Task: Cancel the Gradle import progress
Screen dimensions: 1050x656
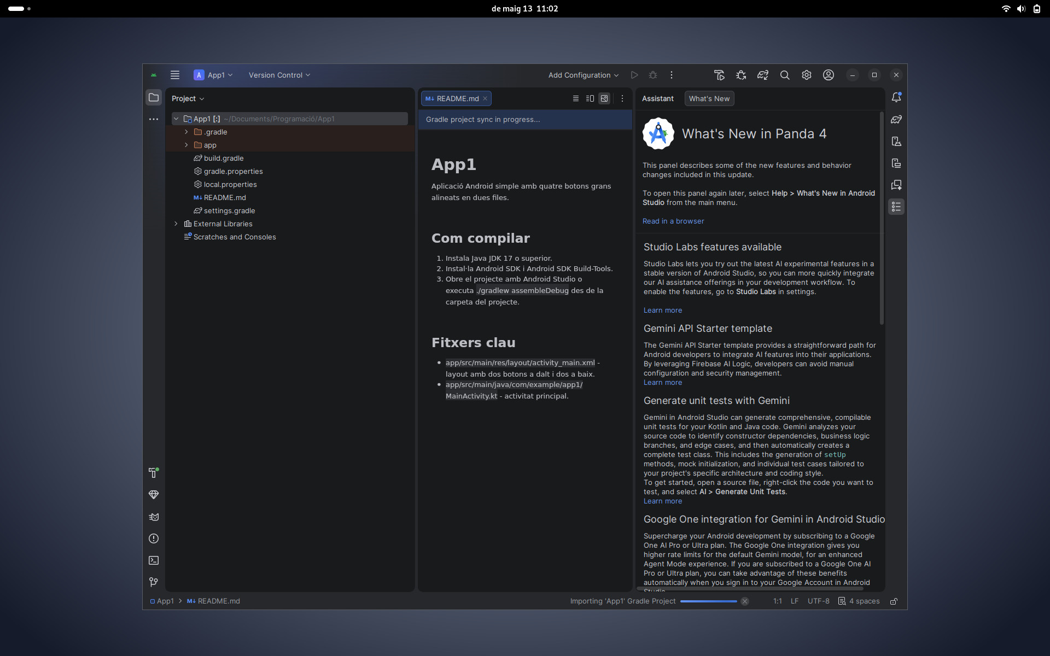Action: pyautogui.click(x=745, y=601)
